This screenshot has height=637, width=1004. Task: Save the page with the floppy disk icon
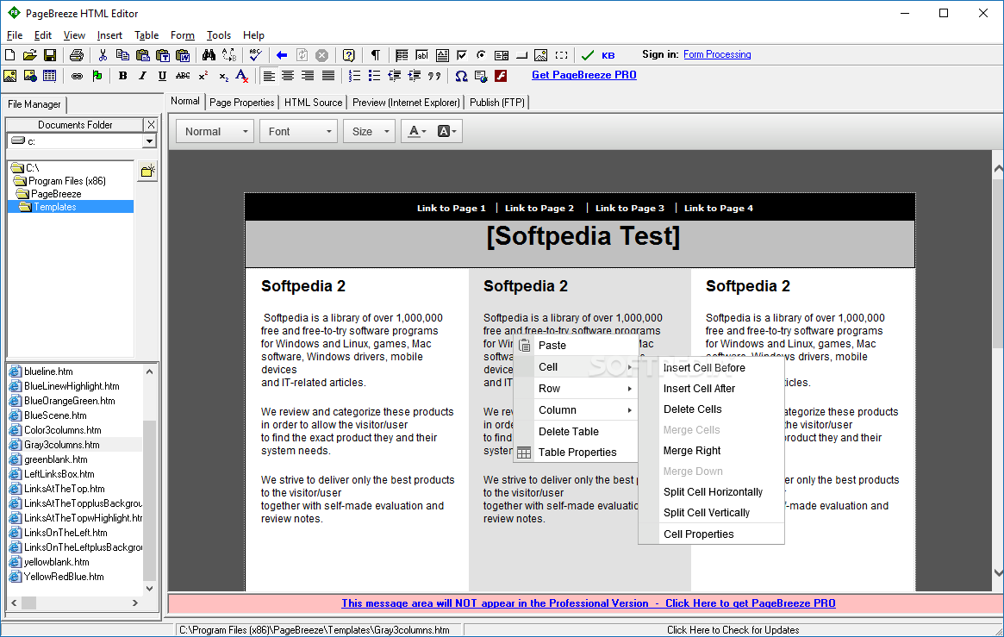[49, 55]
